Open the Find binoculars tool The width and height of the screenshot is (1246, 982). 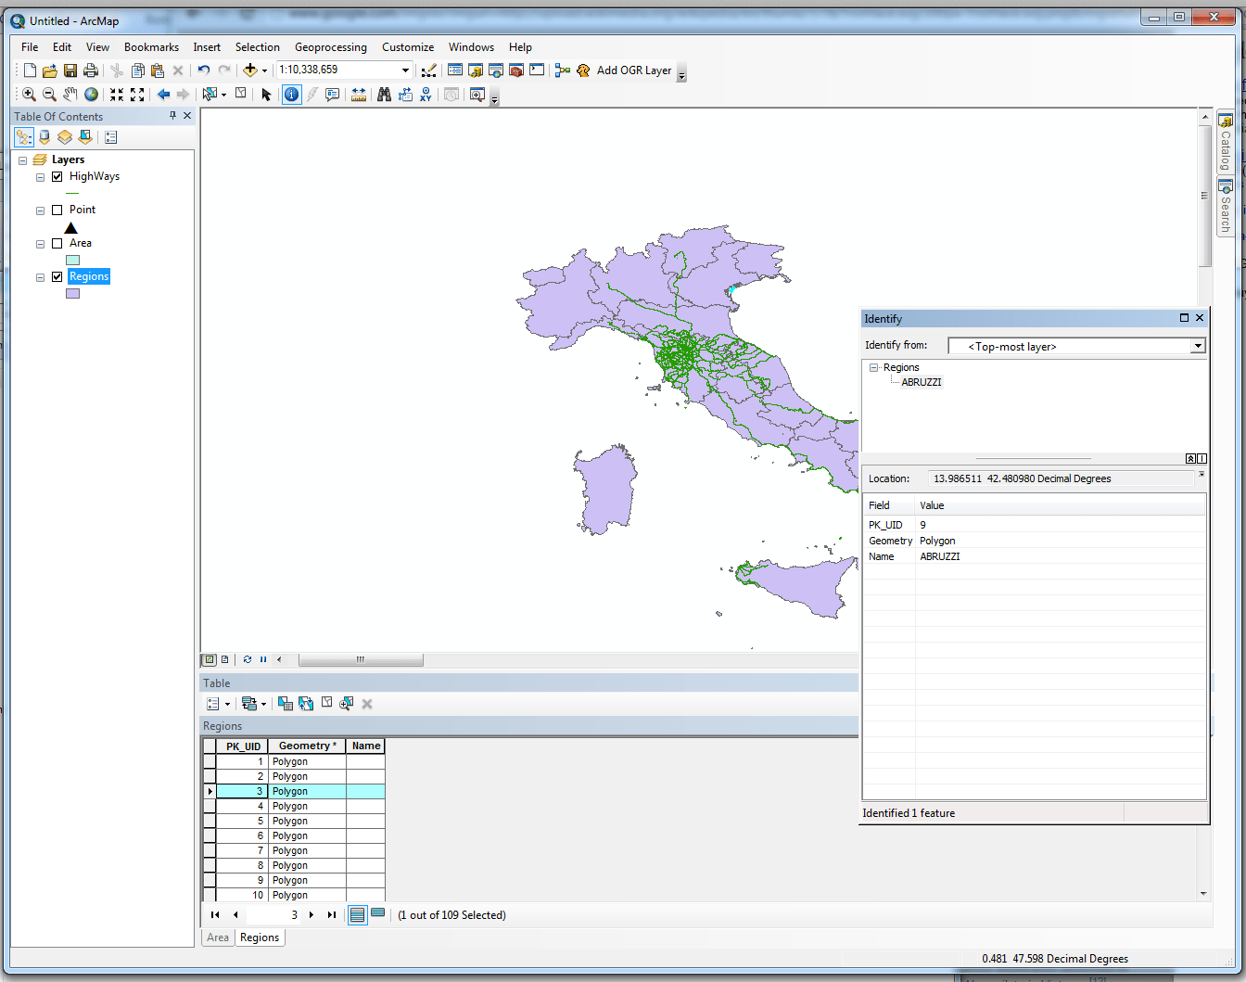(x=384, y=95)
